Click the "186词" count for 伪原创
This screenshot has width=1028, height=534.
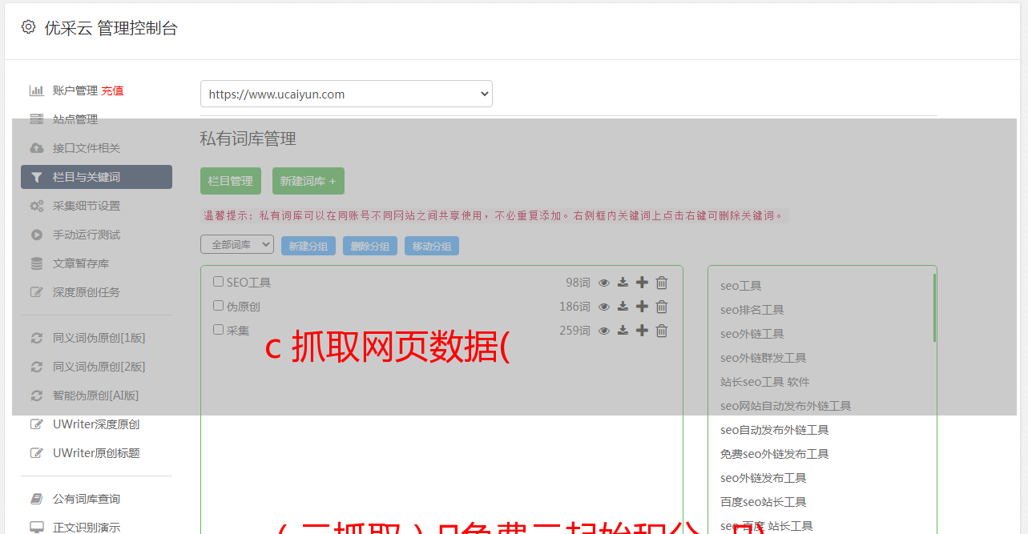click(x=575, y=307)
